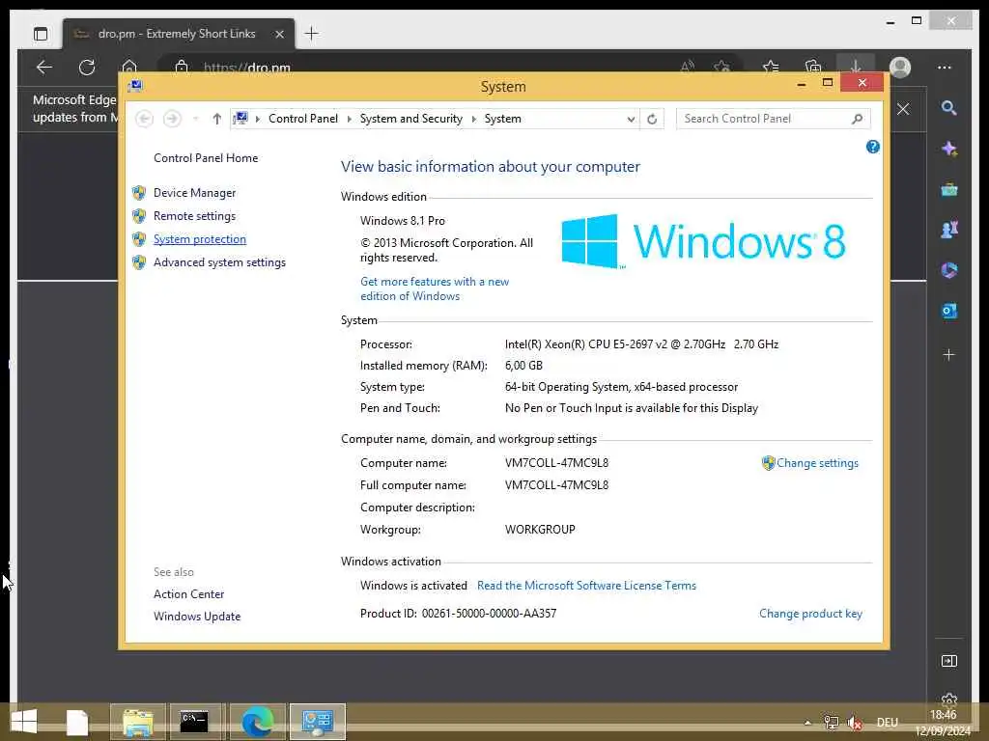Read the Microsoft Software License Terms
Viewport: 989px width, 741px height.
(586, 586)
